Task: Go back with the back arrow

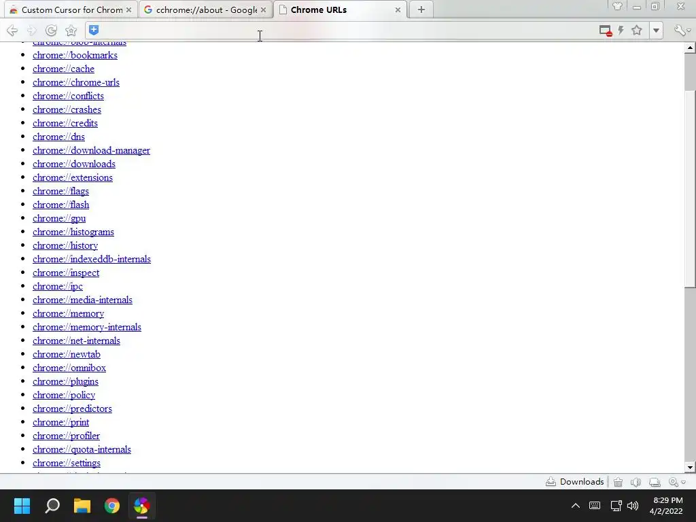Action: pyautogui.click(x=12, y=30)
